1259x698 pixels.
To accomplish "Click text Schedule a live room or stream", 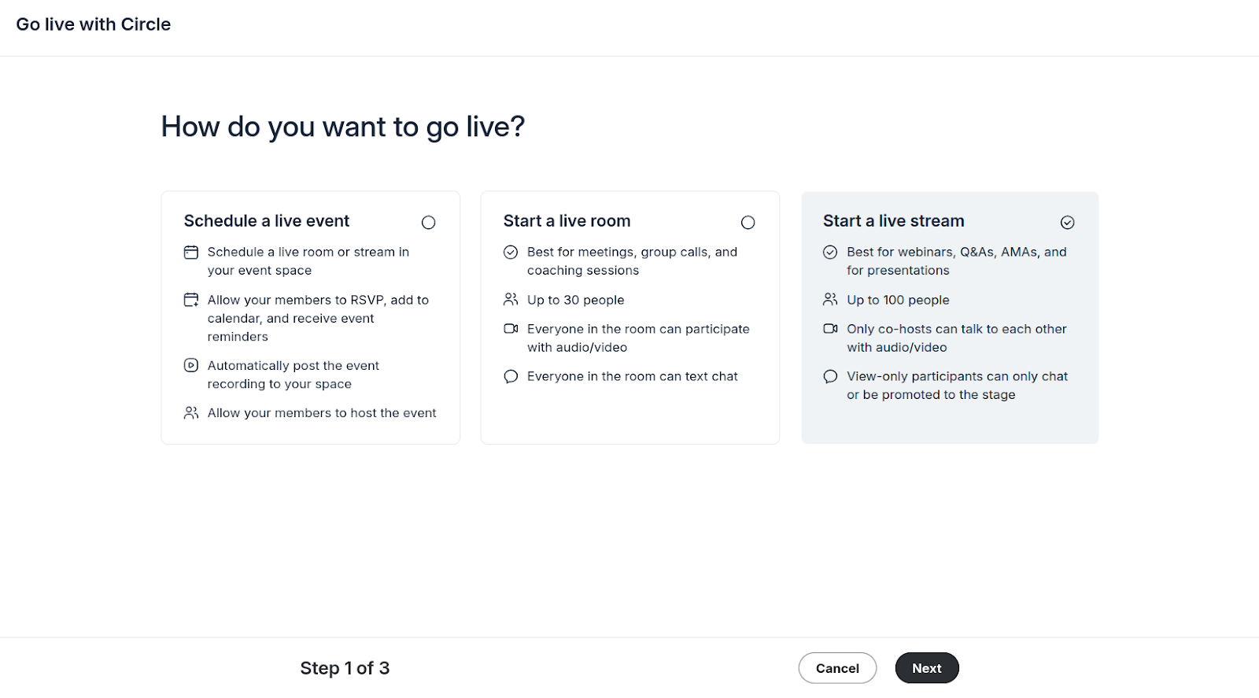I will pos(308,261).
